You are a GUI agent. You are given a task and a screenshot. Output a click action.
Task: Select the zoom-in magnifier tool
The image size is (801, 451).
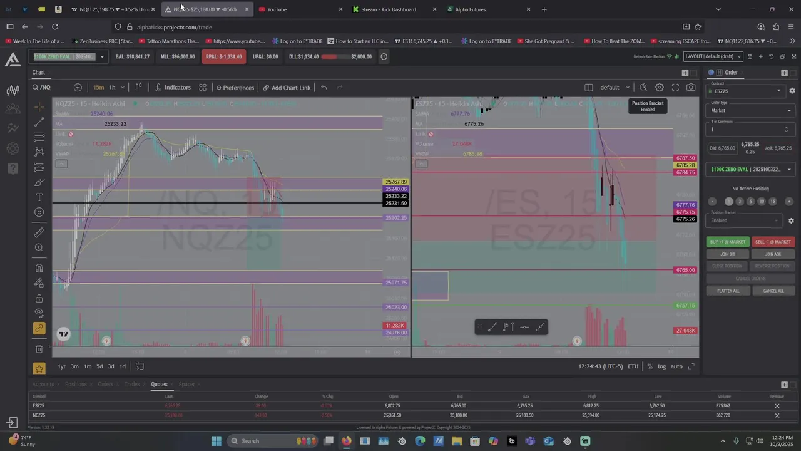click(x=39, y=247)
